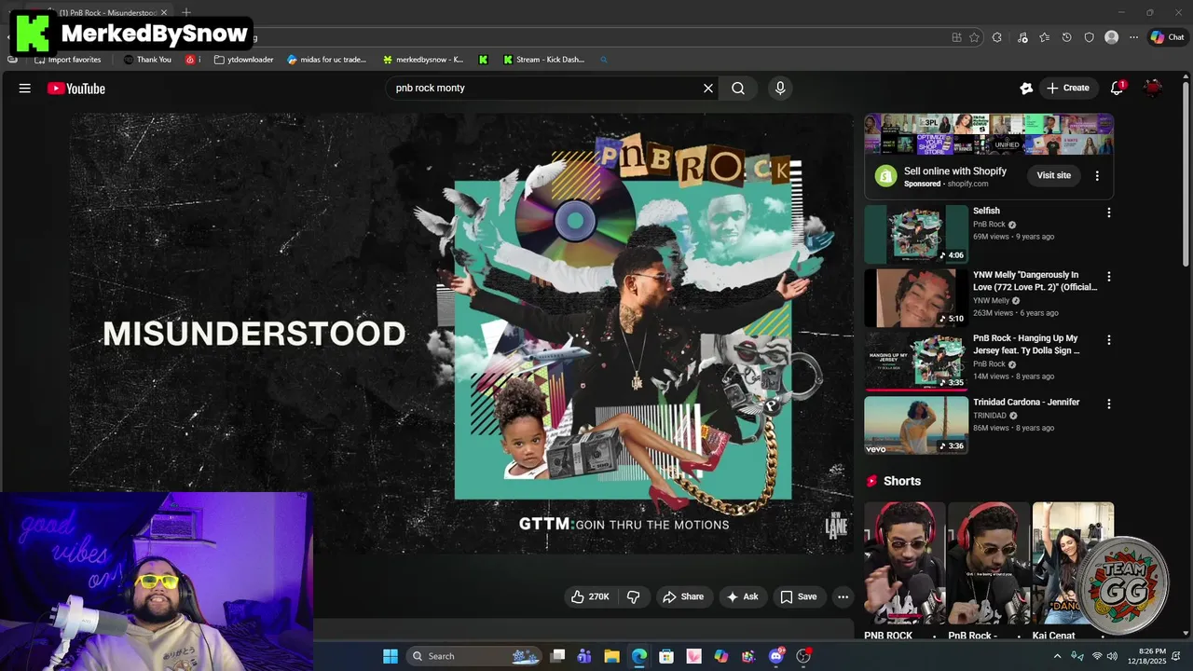The image size is (1193, 671).
Task: Close the PnB Rock Misunderstood tab
Action: coord(164,12)
